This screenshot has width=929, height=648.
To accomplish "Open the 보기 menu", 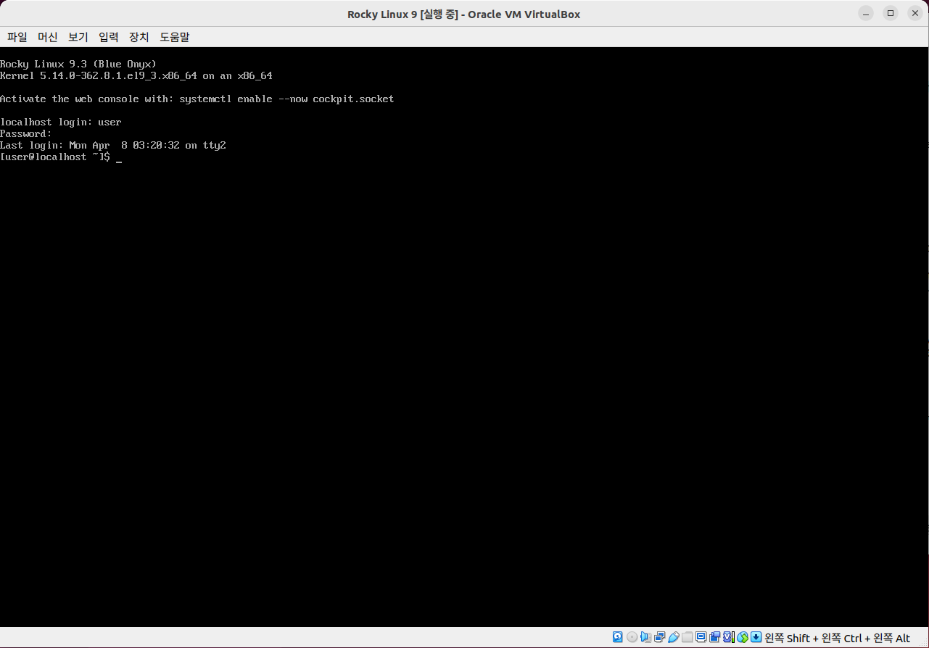I will (x=78, y=37).
